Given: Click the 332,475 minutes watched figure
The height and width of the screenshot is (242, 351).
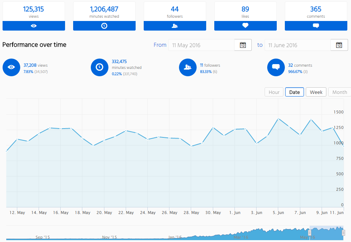Looking at the screenshot, I should point(119,62).
